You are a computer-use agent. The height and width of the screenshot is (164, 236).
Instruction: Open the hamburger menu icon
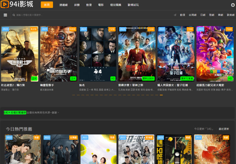tap(5, 15)
